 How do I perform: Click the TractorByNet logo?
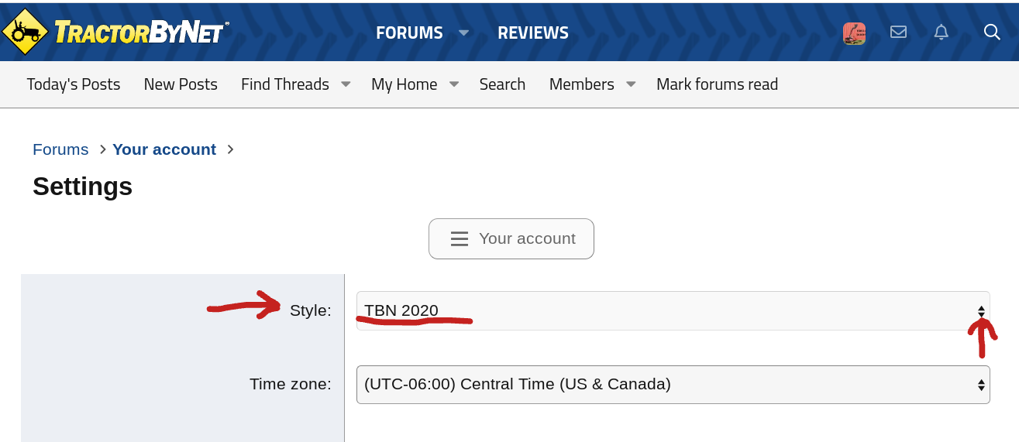click(116, 32)
